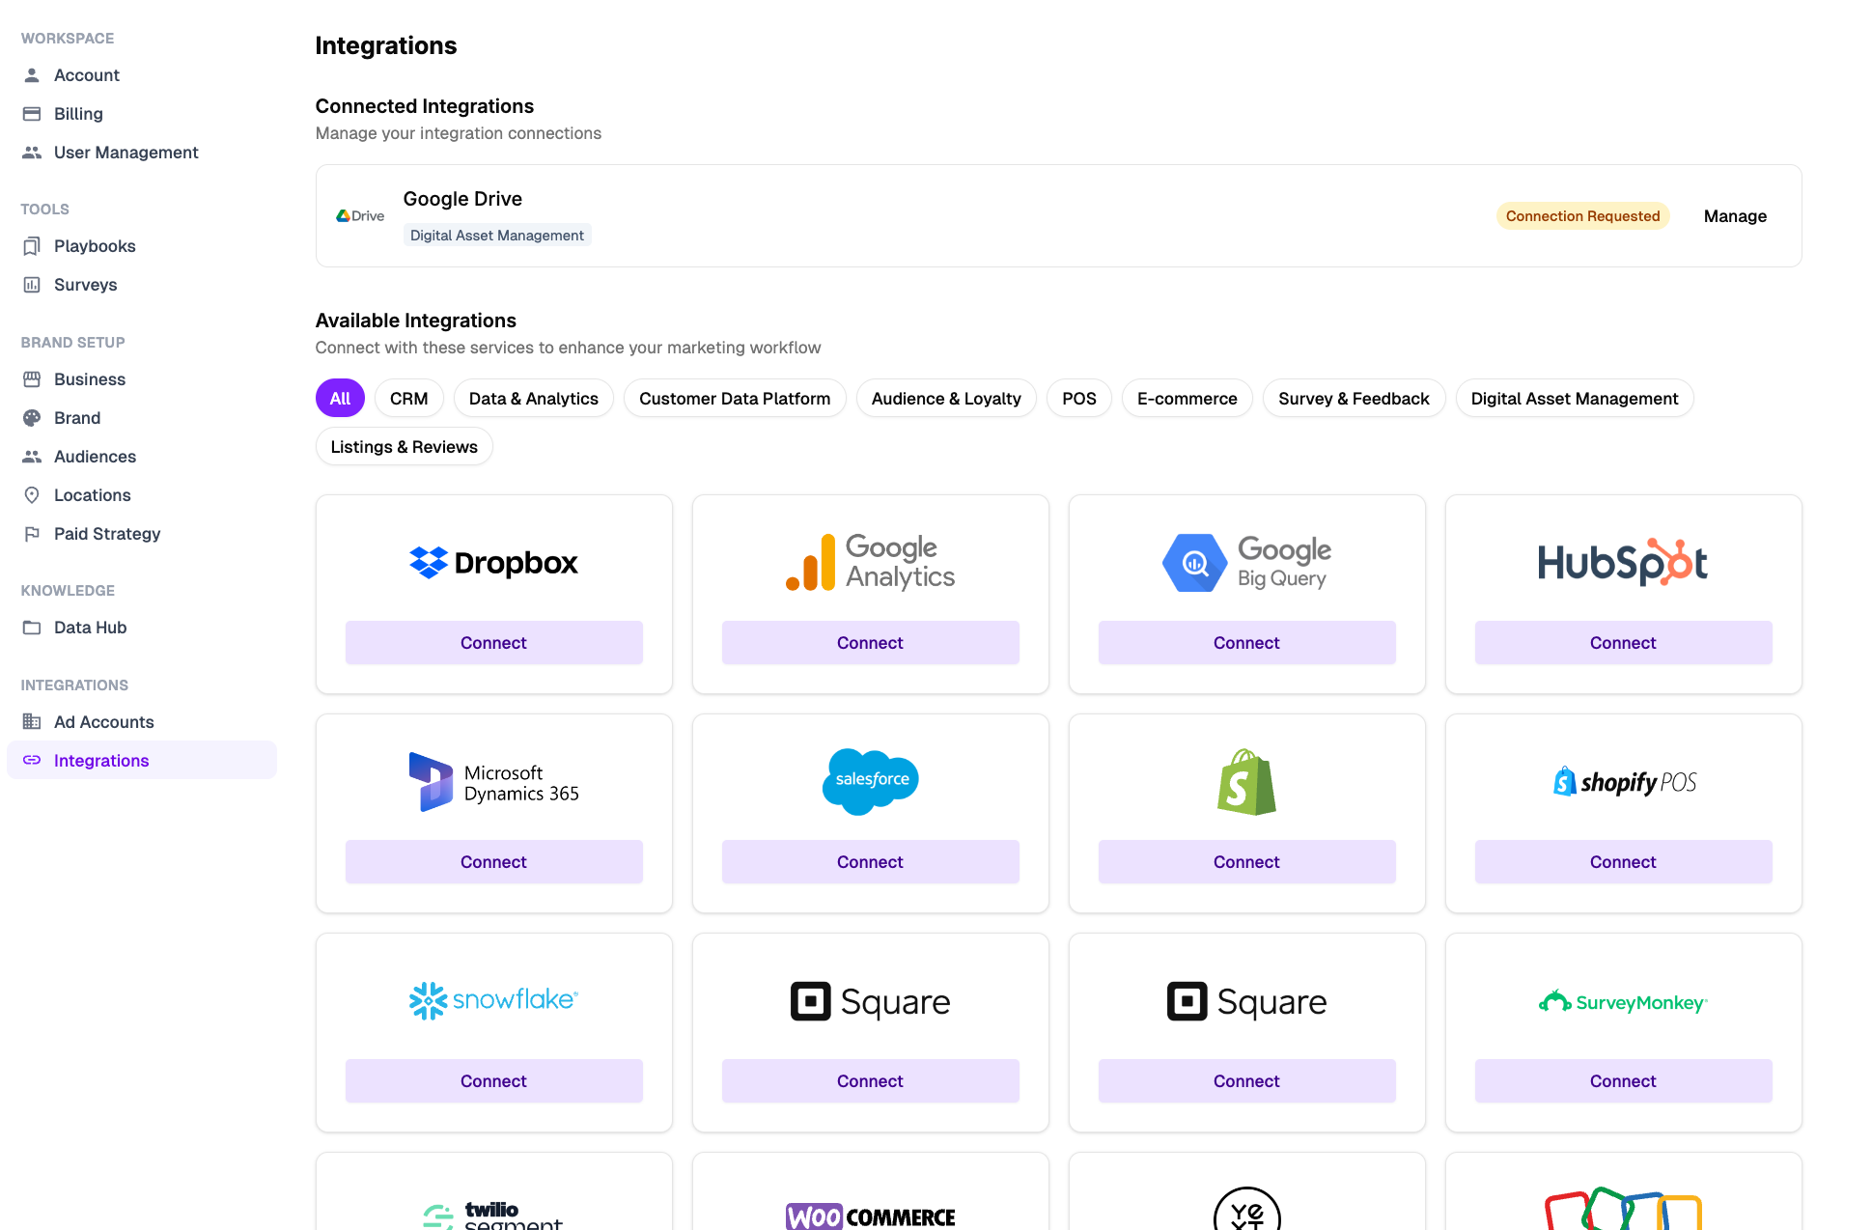Click the Data Hub folder icon

32,628
